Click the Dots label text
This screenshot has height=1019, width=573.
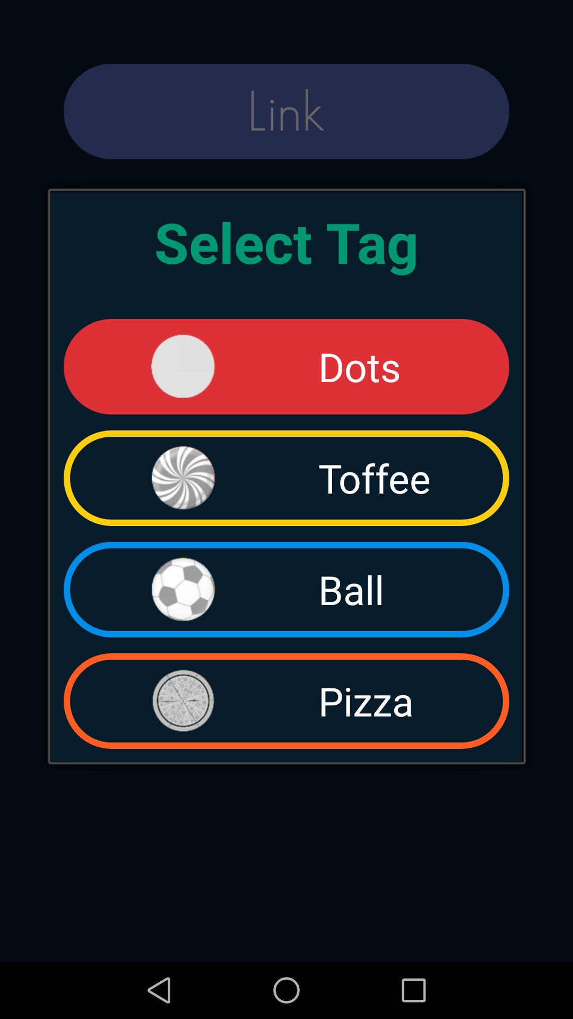[x=359, y=368]
